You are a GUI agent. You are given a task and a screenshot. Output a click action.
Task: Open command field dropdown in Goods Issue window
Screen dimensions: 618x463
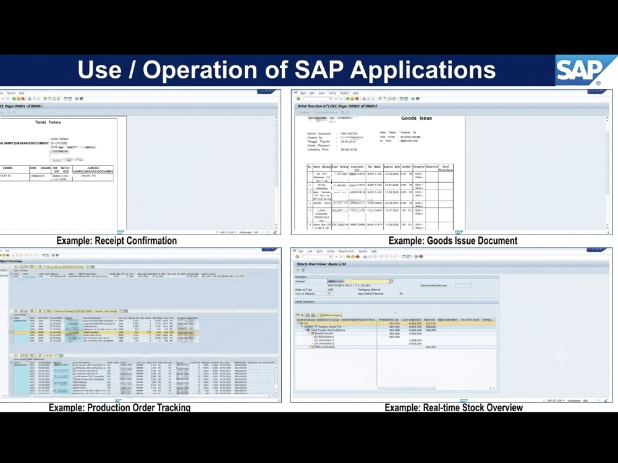coord(331,99)
